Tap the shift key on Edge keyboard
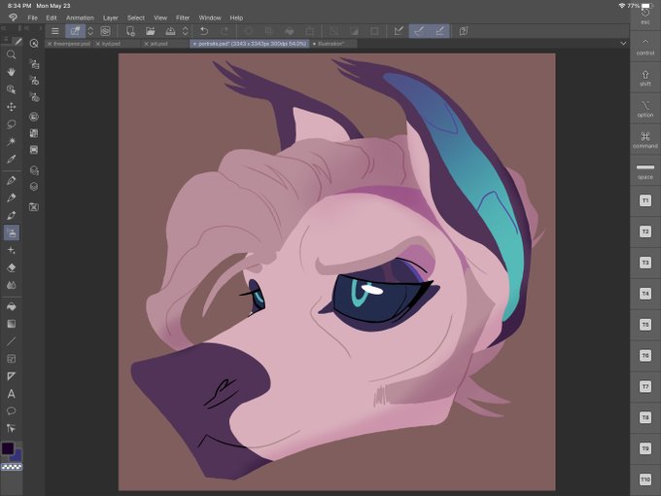The height and width of the screenshot is (496, 661). [645, 78]
